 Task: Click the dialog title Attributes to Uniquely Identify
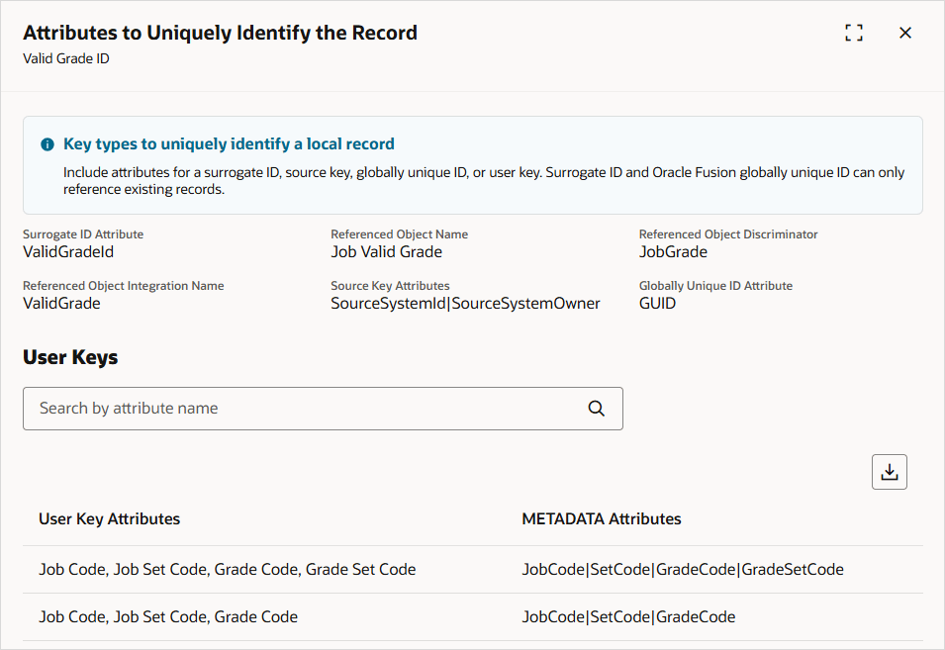click(x=220, y=32)
